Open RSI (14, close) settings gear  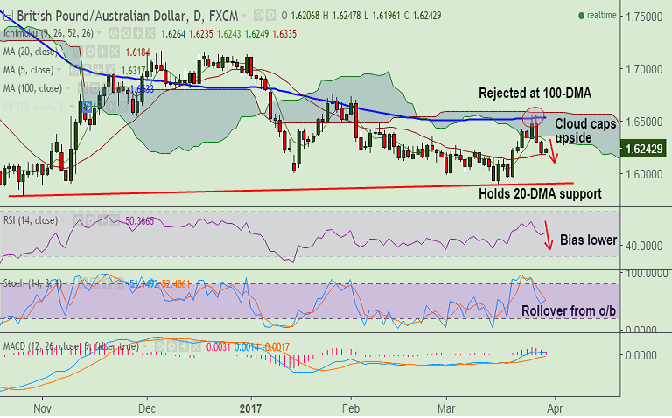[x=90, y=220]
